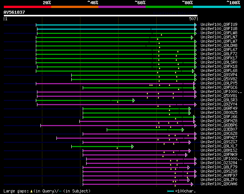This screenshot has width=244, height=194.
Task: Click the purple alignment bar of Q9SZG7
Action: 136,142
